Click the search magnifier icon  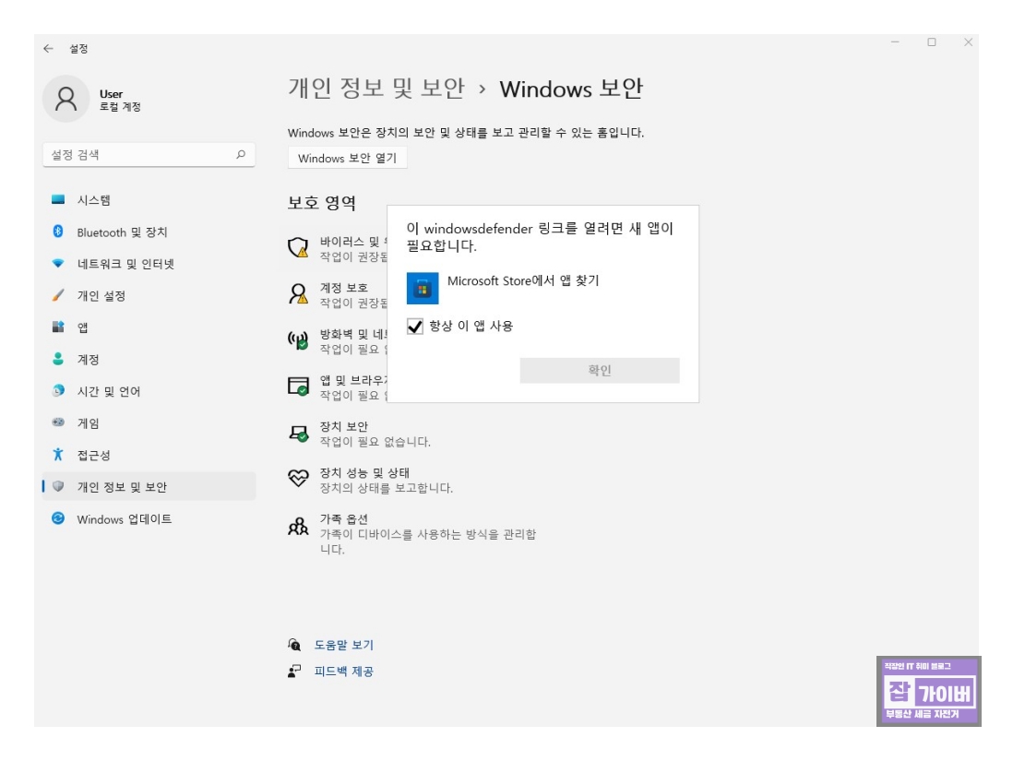point(241,154)
